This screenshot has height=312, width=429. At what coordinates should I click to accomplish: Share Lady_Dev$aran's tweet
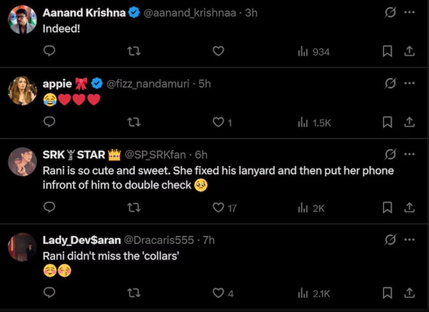click(409, 293)
